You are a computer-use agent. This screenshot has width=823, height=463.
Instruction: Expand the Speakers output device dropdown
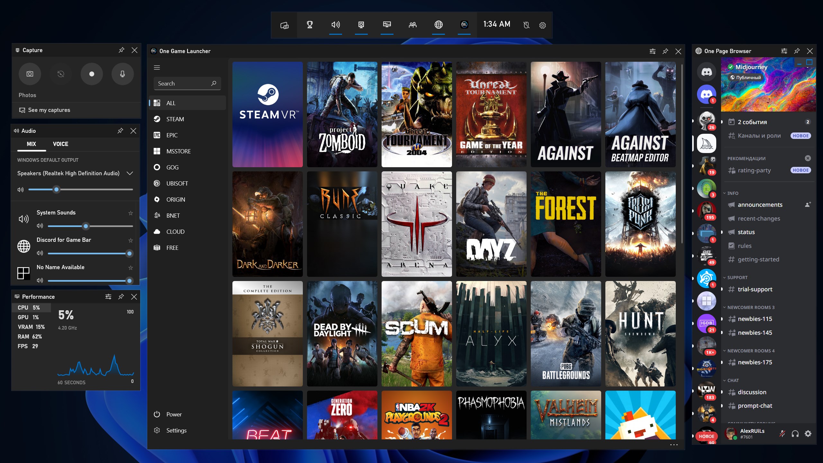130,173
